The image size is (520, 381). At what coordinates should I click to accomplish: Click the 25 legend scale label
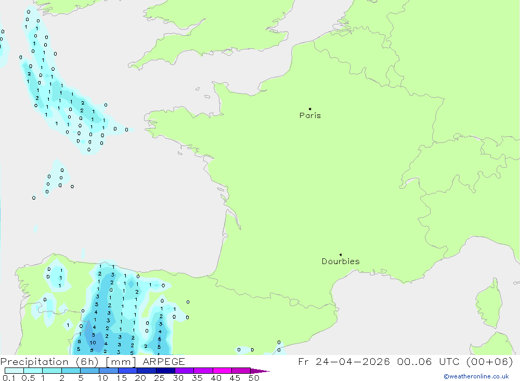159,378
